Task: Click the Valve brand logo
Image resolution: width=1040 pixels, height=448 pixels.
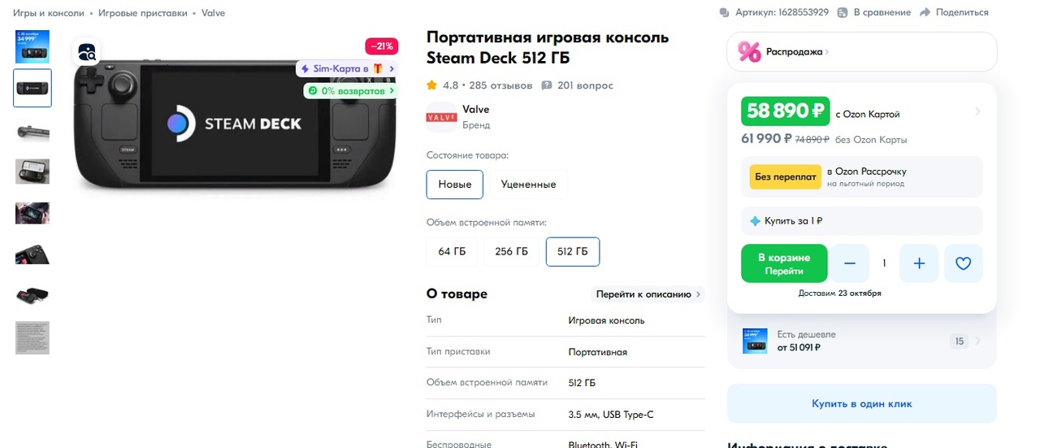Action: click(x=441, y=117)
